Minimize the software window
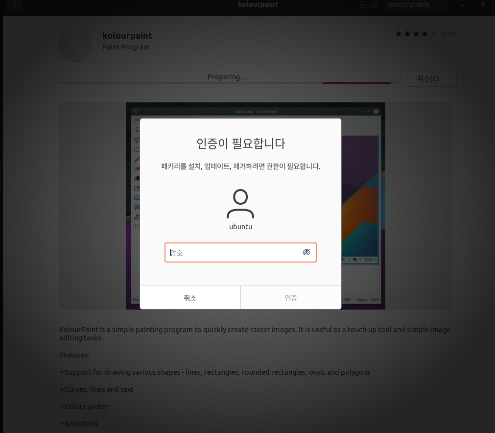Image resolution: width=495 pixels, height=433 pixels. click(x=463, y=5)
